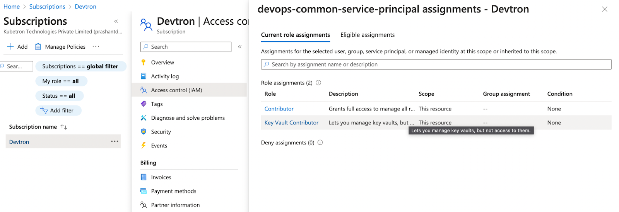Focus the Devtron resource menu search box

186,47
